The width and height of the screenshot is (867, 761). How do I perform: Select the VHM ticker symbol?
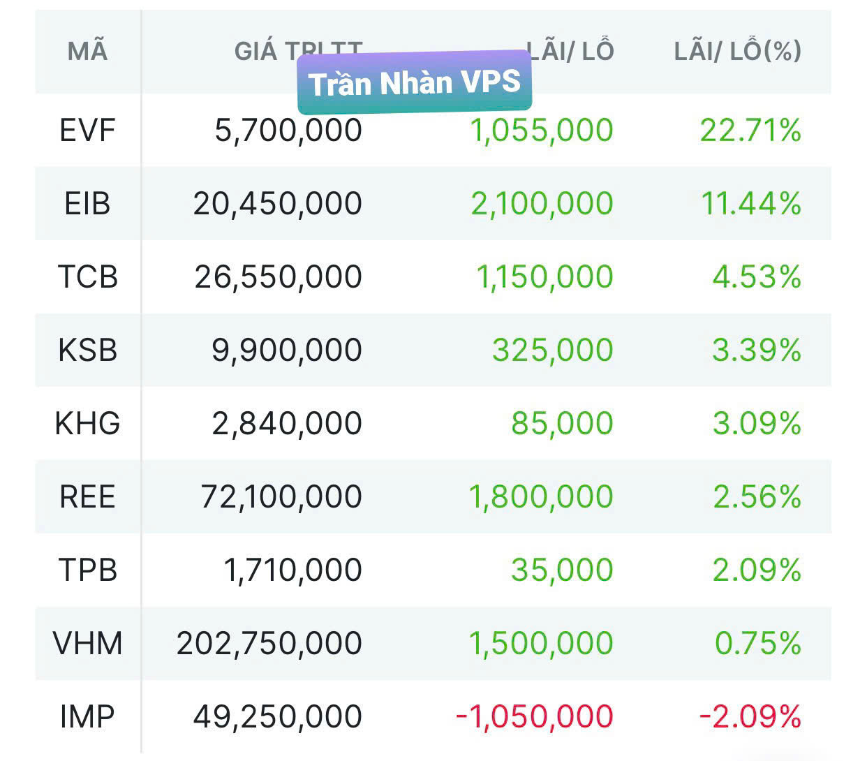pyautogui.click(x=87, y=644)
